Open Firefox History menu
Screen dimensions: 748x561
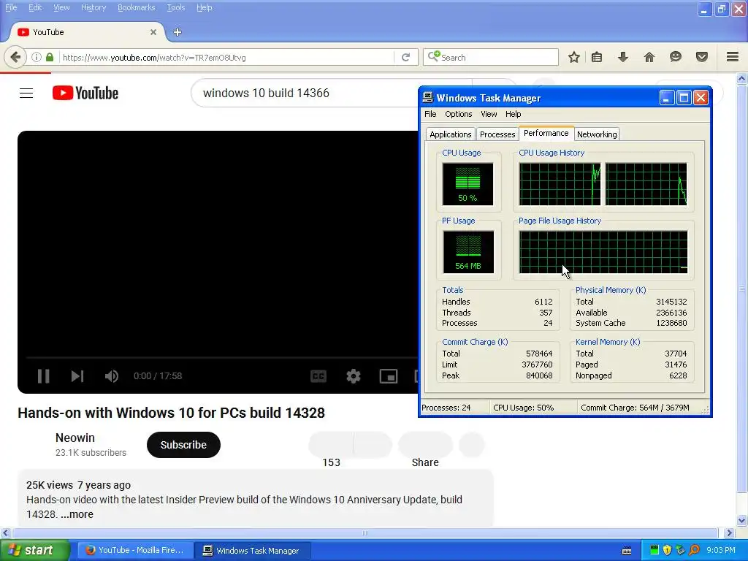93,7
